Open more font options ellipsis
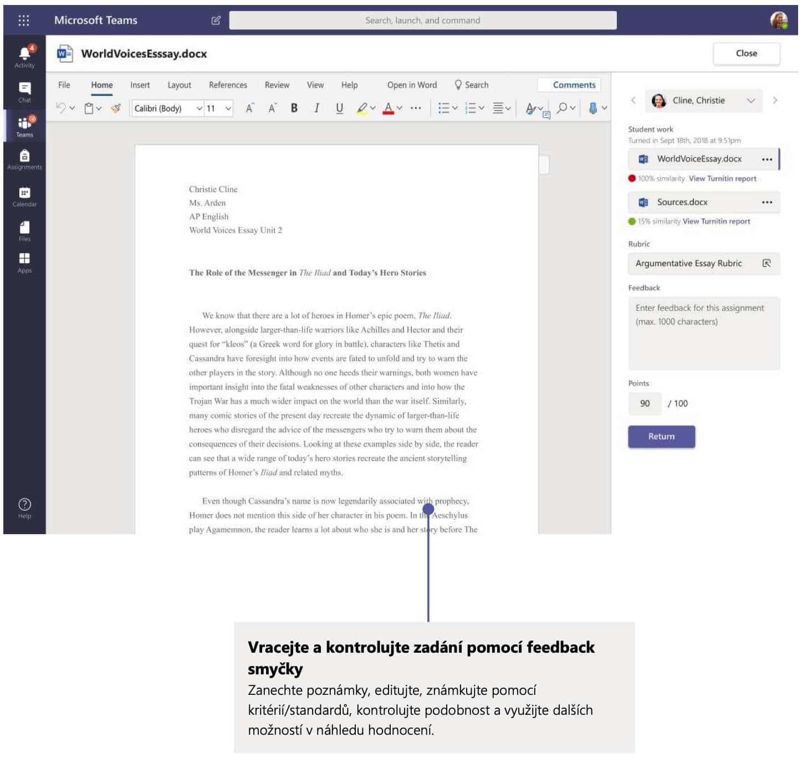 416,108
